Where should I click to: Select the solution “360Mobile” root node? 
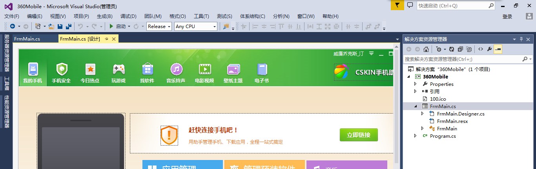click(453, 69)
